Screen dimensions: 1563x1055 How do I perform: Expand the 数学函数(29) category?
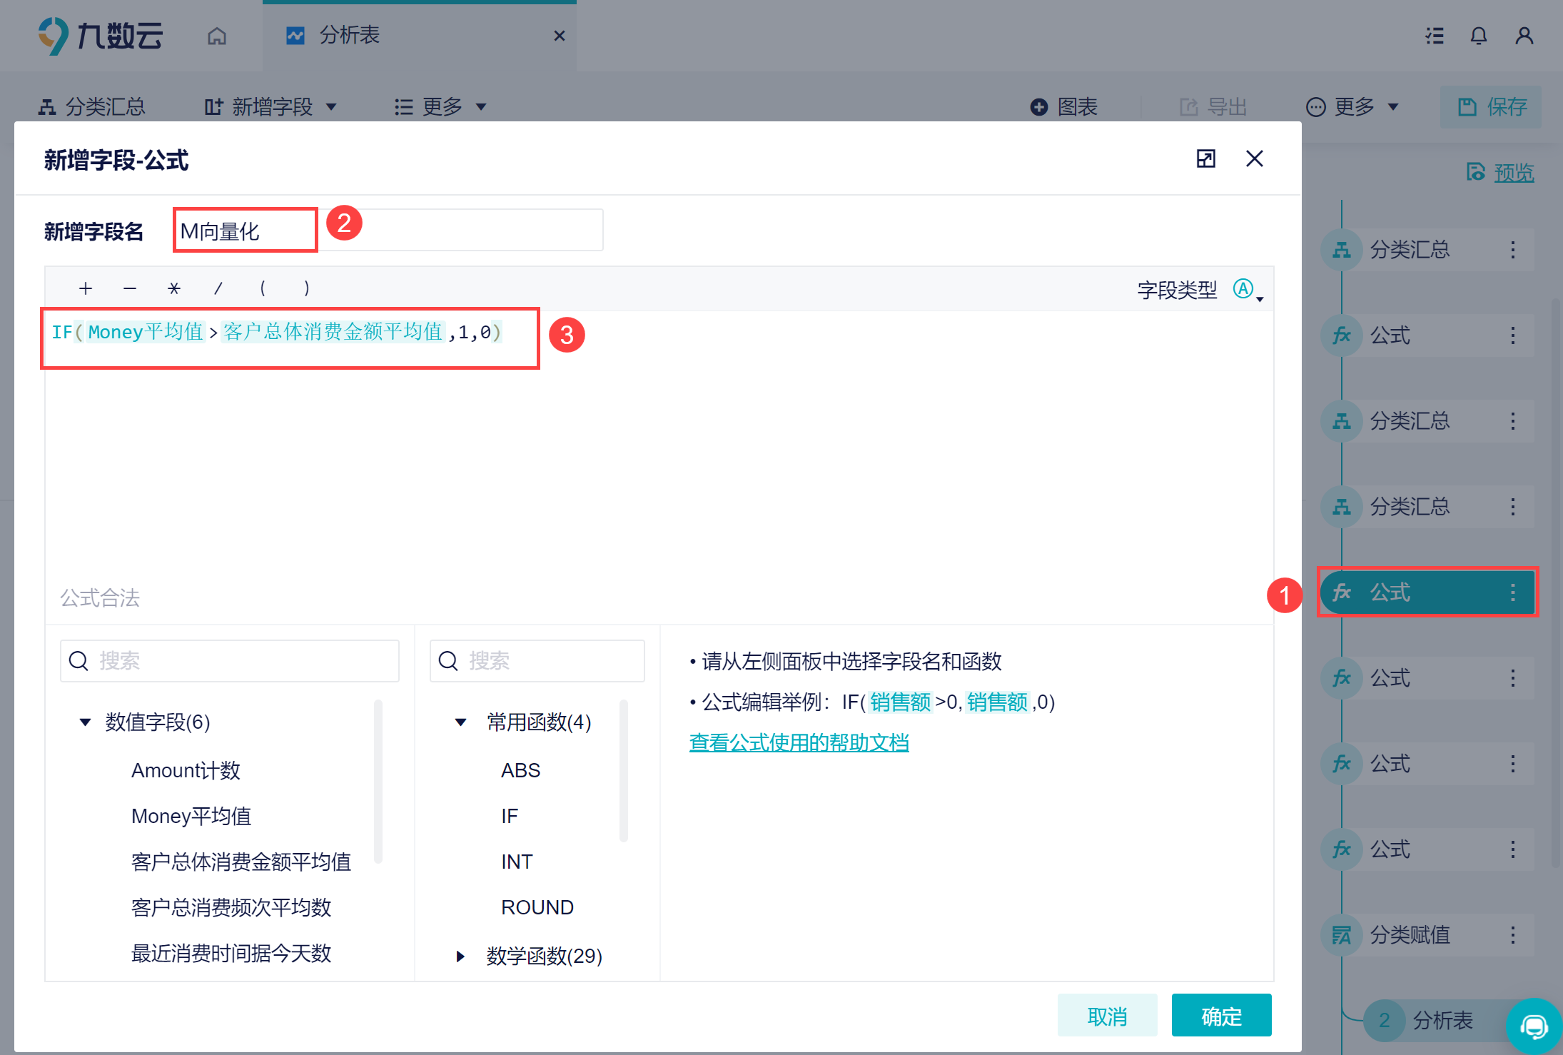click(460, 956)
